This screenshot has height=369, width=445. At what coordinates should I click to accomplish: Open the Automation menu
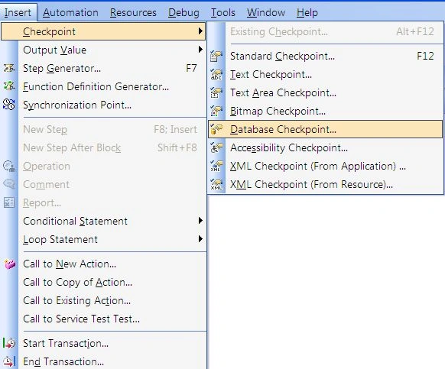pyautogui.click(x=70, y=12)
